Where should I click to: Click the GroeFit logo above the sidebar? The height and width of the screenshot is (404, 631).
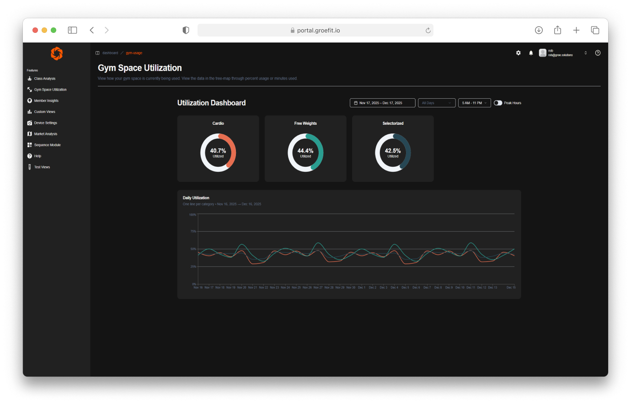point(56,53)
